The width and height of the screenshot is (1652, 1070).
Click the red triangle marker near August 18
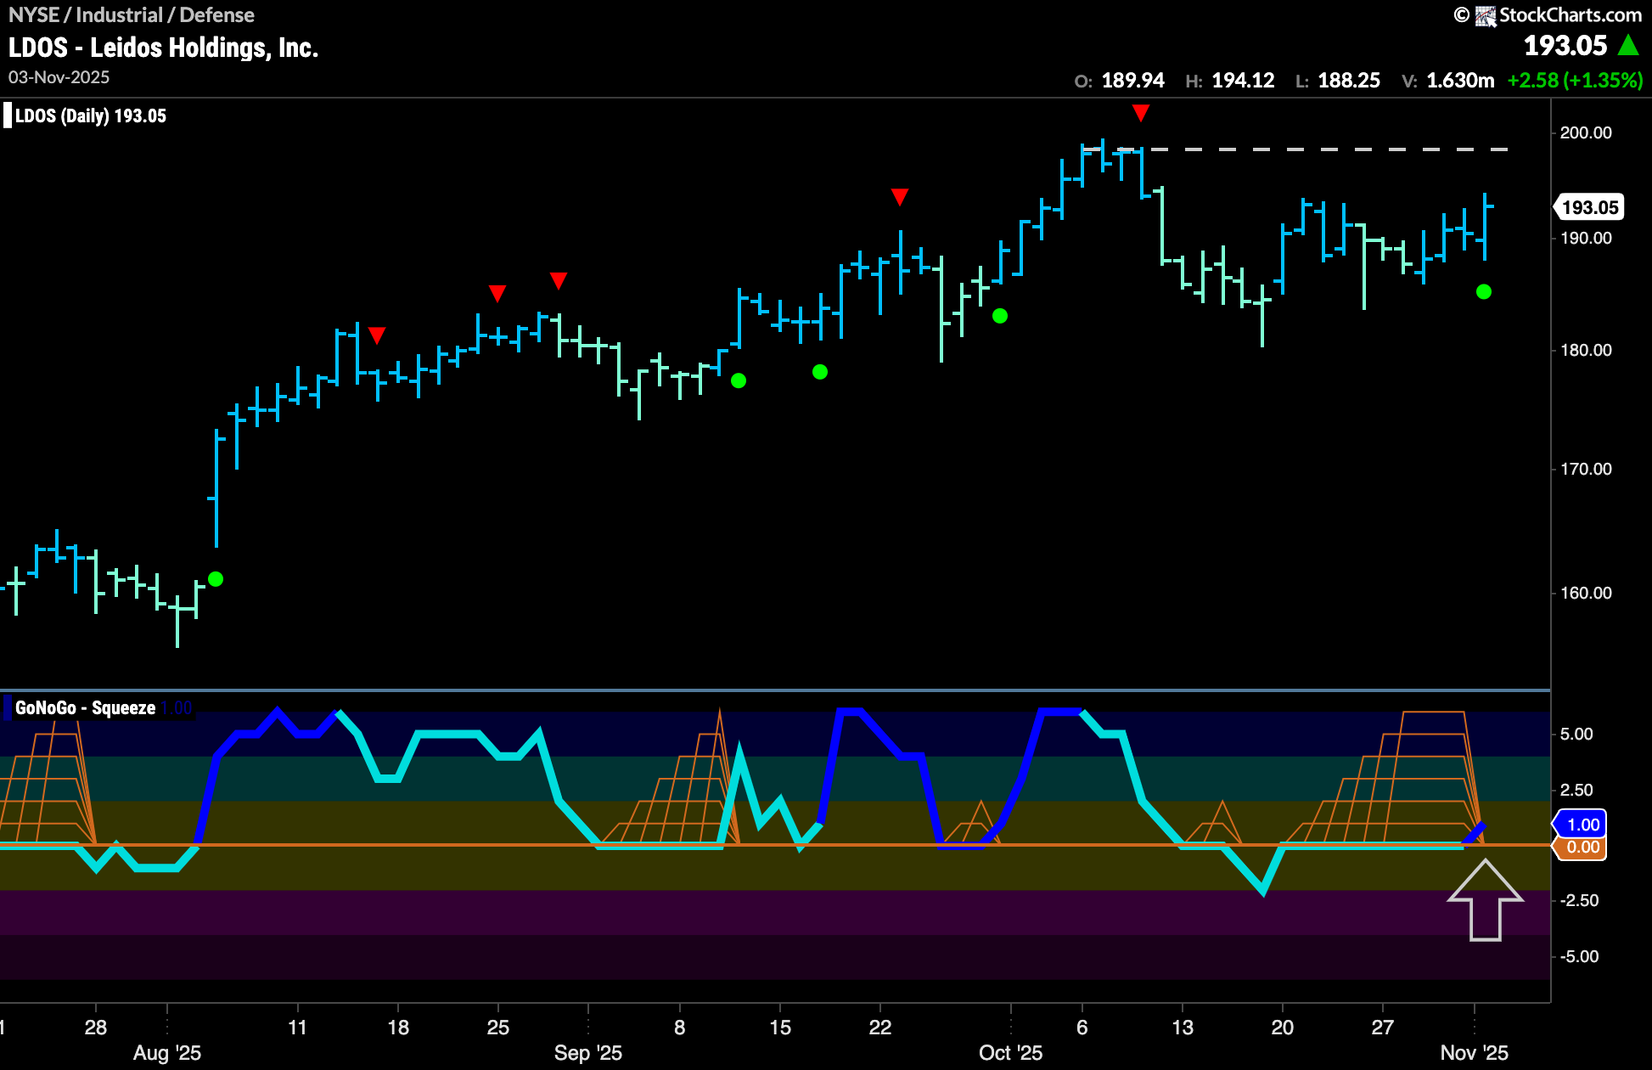pyautogui.click(x=379, y=335)
